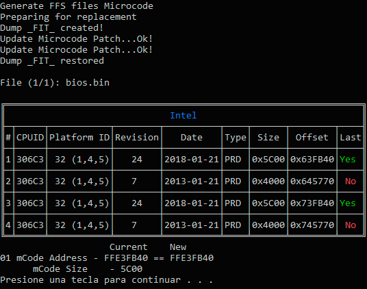Image resolution: width=367 pixels, height=289 pixels.
Task: Select the date 2018-01-21 in row 3
Action: click(x=192, y=203)
